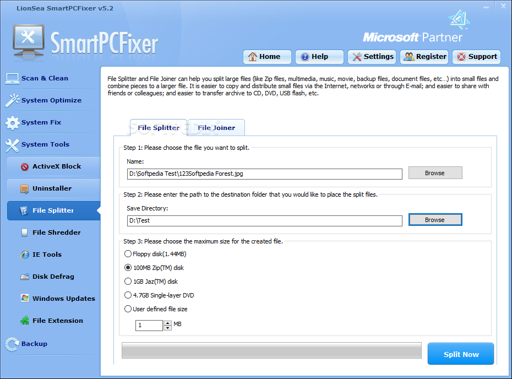Click the File Extension puzzle icon
The height and width of the screenshot is (379, 512).
pyautogui.click(x=25, y=321)
